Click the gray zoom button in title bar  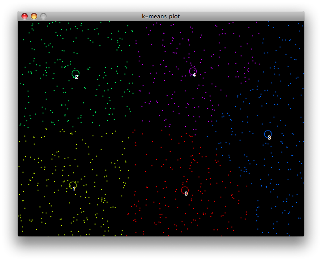pos(43,16)
